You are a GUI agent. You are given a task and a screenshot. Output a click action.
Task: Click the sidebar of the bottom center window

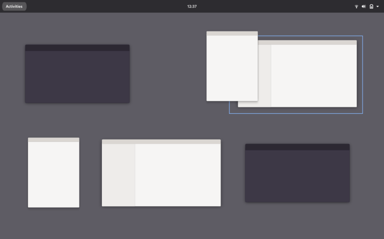coord(118,175)
